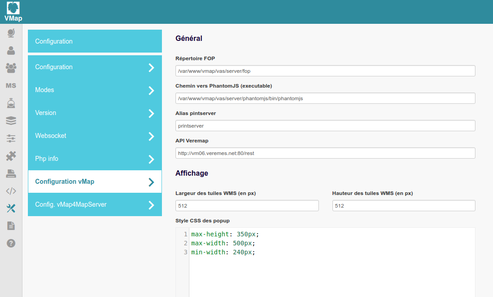
Task: Click the Général section heading
Action: pyautogui.click(x=188, y=38)
